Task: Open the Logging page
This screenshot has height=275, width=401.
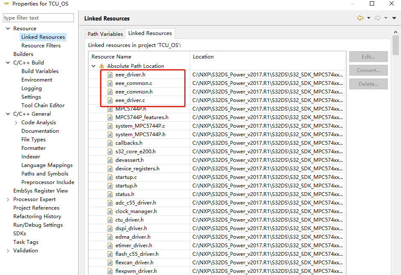Action: (x=32, y=88)
